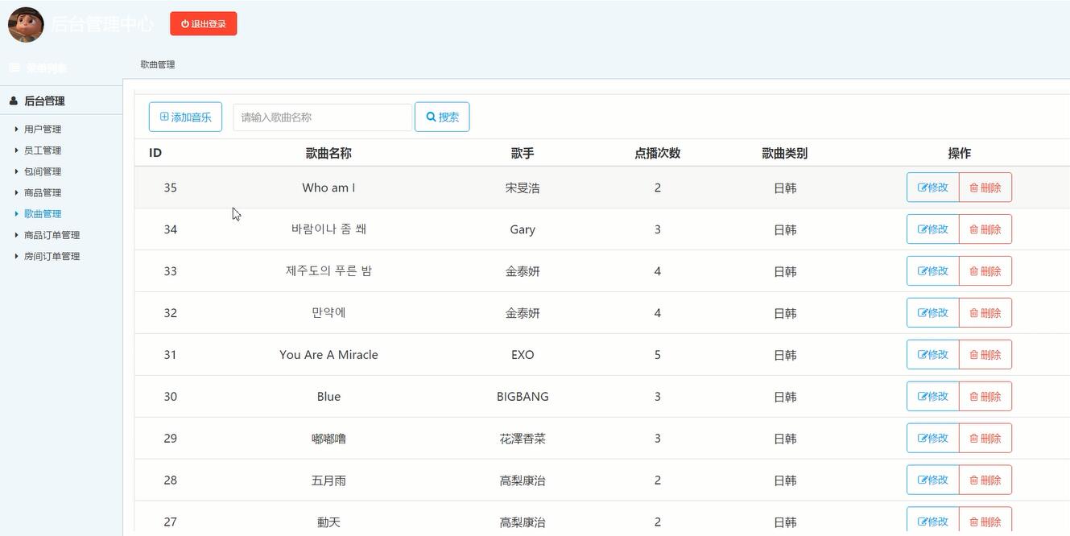Click the 歌曲类别 column header
1070x536 pixels.
click(x=785, y=153)
